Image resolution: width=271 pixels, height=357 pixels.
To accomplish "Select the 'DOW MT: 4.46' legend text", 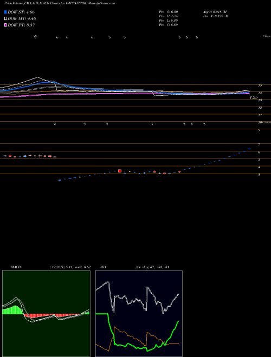I will (22, 18).
